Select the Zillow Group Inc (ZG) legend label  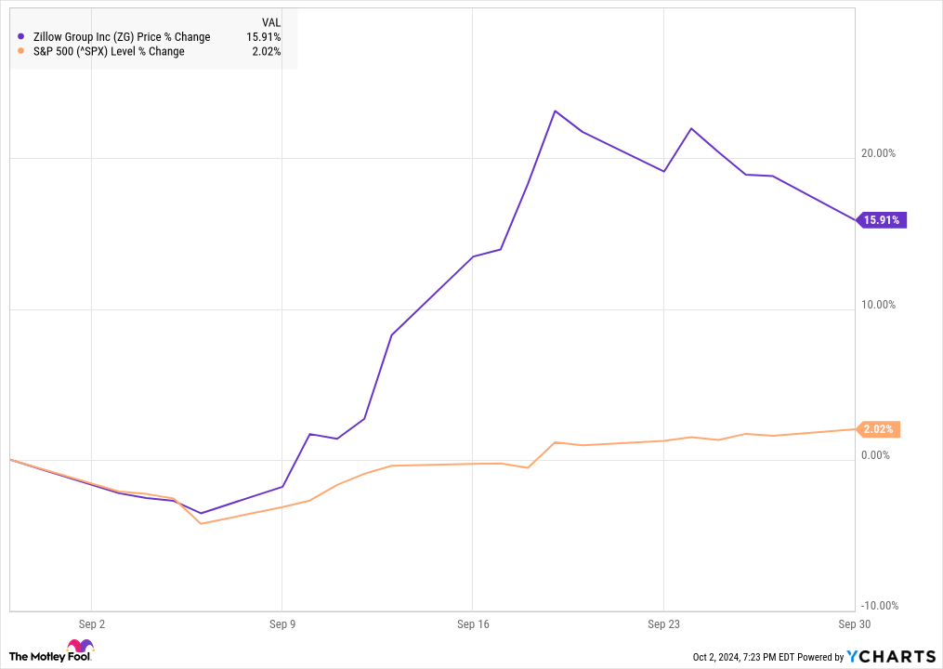click(x=122, y=36)
